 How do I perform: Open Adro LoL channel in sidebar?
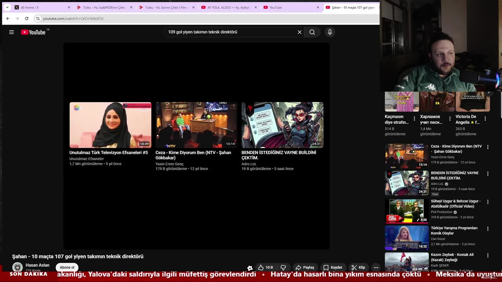point(438,184)
